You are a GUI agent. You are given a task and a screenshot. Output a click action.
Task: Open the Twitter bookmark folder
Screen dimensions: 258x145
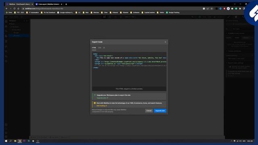[160, 12]
